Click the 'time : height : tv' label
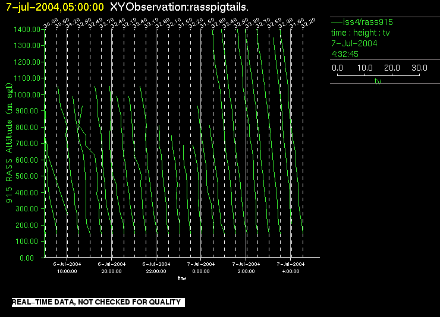This screenshot has width=440, height=317. [360, 33]
